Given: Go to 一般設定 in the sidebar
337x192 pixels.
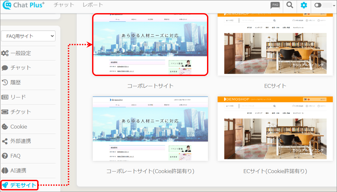Looking at the screenshot, I should (x=21, y=53).
